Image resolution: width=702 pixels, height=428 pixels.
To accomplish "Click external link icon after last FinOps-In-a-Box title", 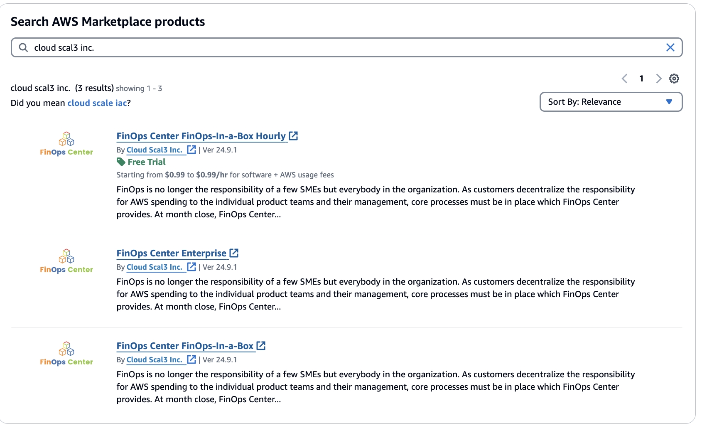I will click(x=261, y=346).
